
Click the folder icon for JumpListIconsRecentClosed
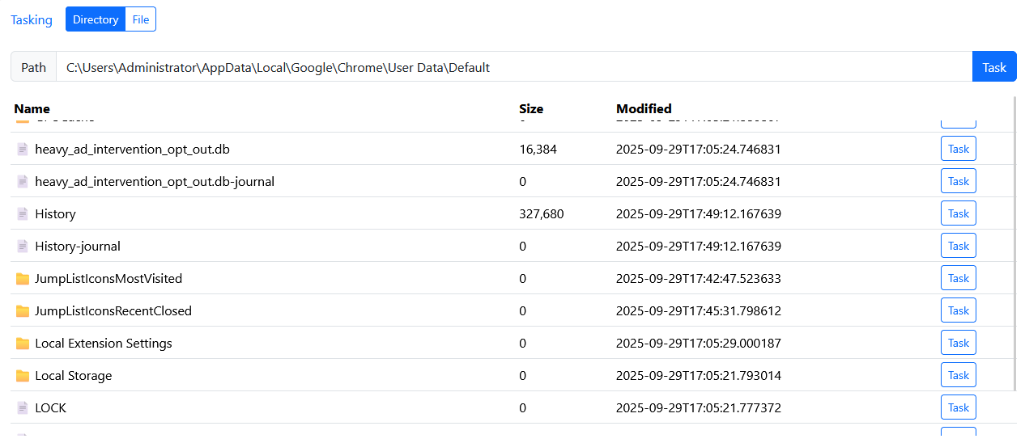(23, 311)
